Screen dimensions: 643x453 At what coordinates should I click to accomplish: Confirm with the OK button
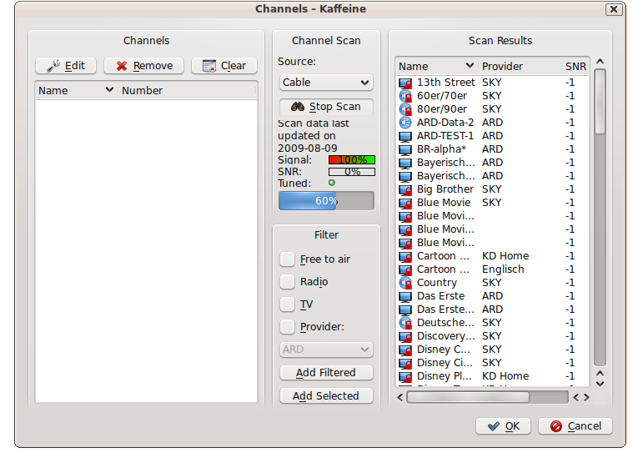click(x=503, y=426)
